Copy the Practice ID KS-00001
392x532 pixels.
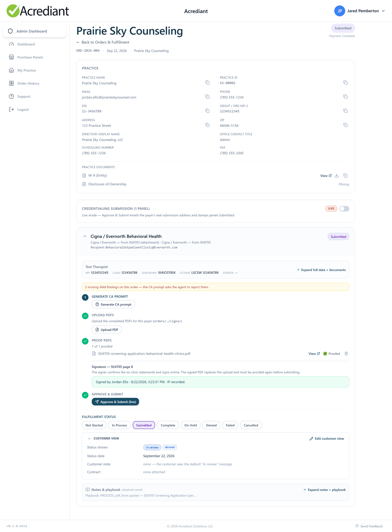point(345,82)
